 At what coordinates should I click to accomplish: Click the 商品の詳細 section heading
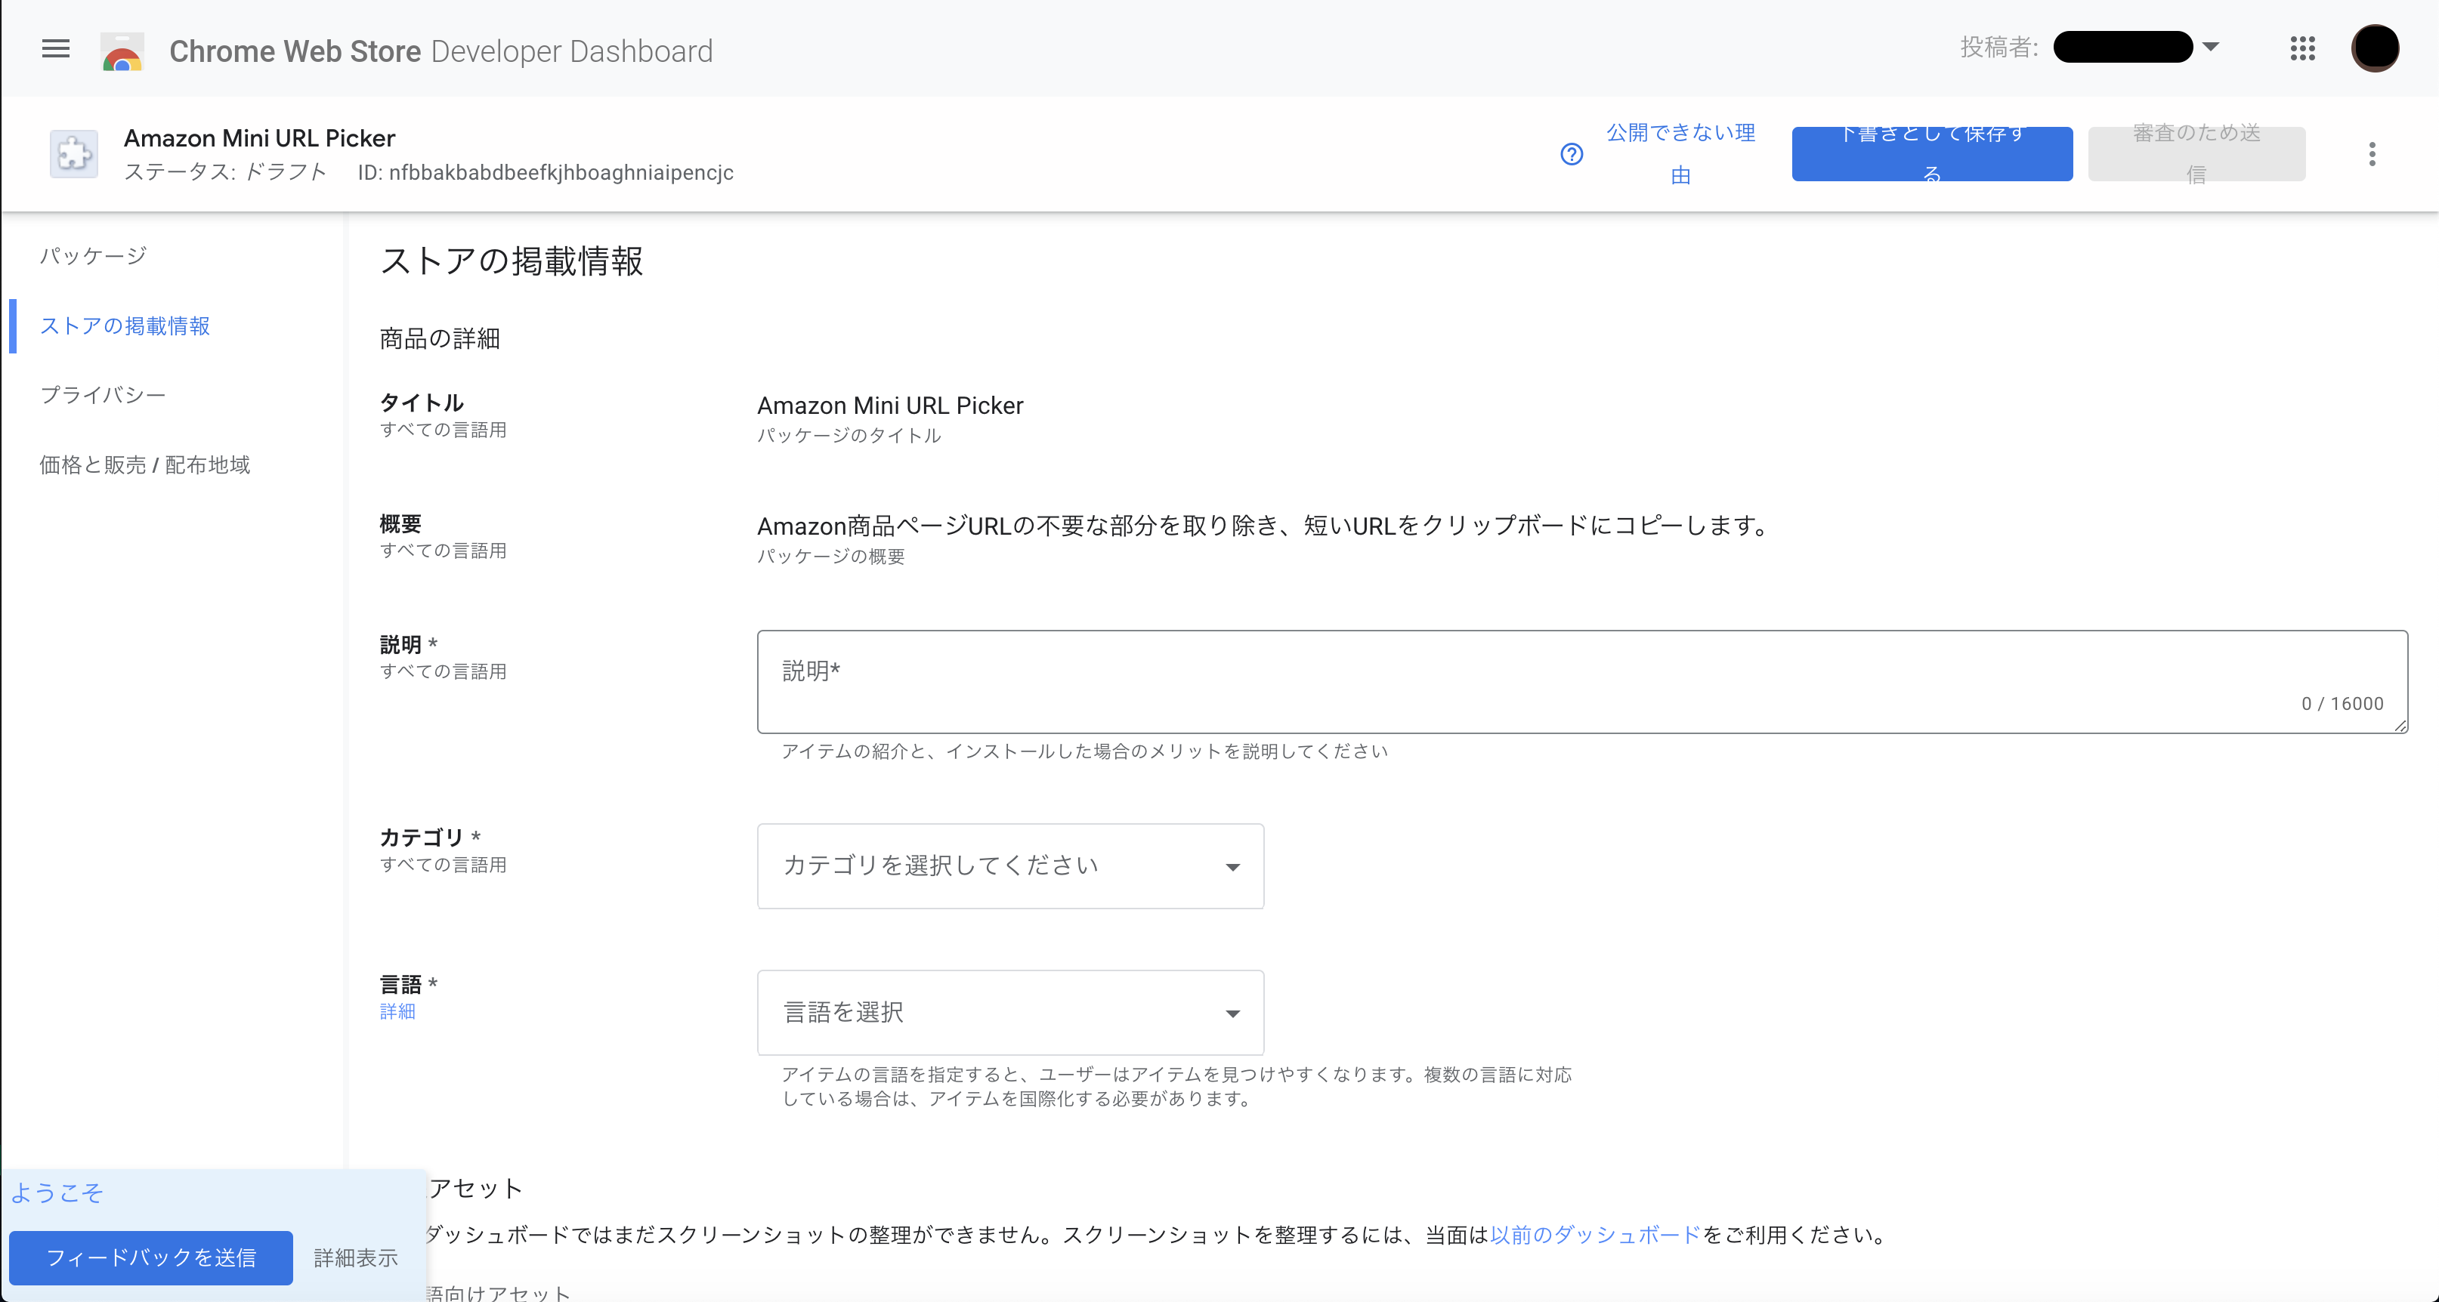[x=439, y=339]
